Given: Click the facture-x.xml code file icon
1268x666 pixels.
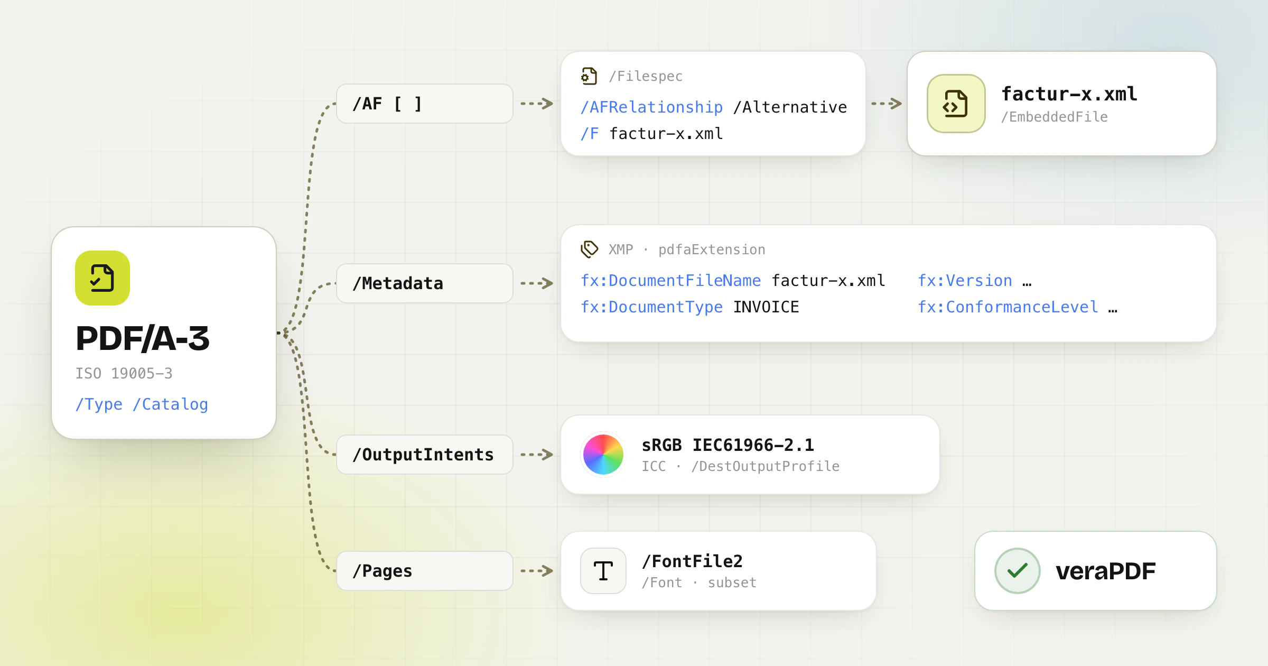Looking at the screenshot, I should click(x=956, y=104).
